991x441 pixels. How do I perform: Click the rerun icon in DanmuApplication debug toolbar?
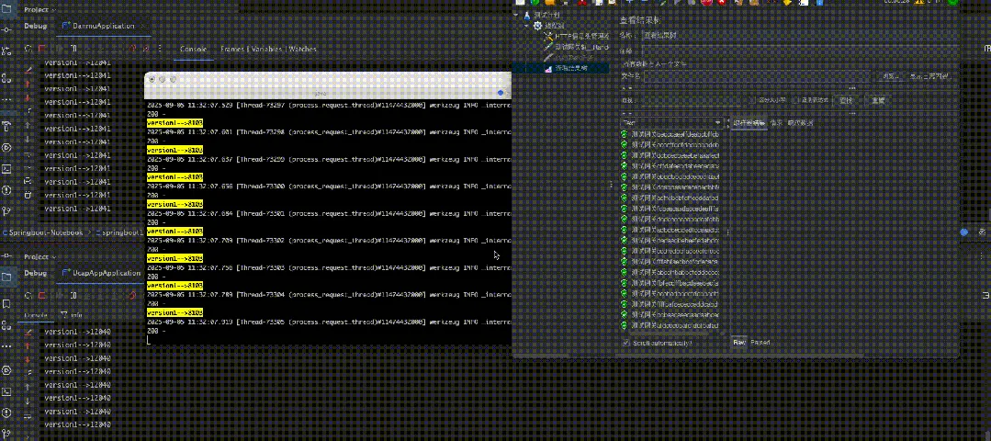pos(28,49)
